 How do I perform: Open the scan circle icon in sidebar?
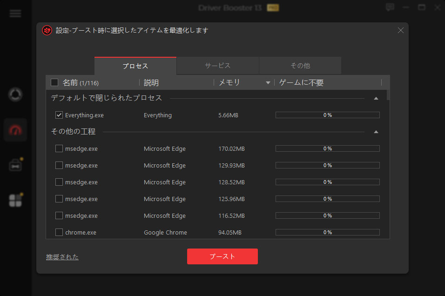pyautogui.click(x=15, y=94)
